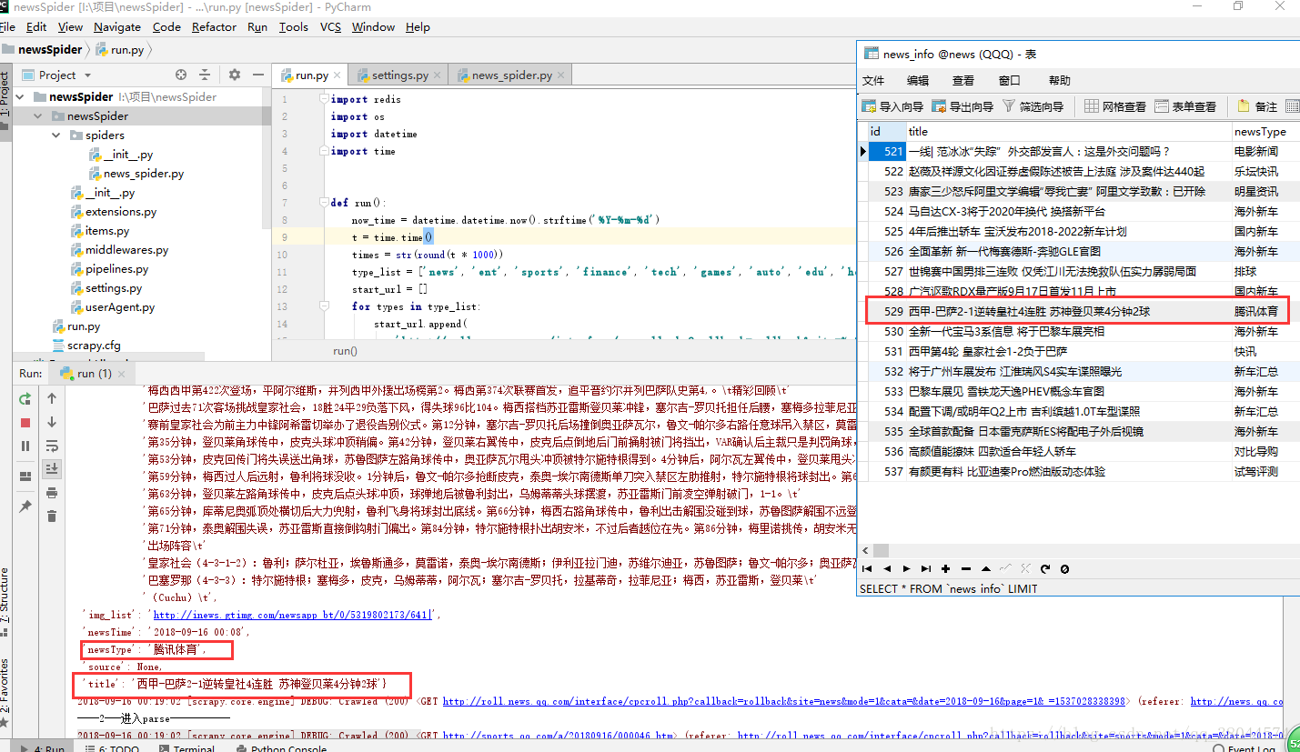
Task: Open the Tools menu
Action: tap(293, 26)
